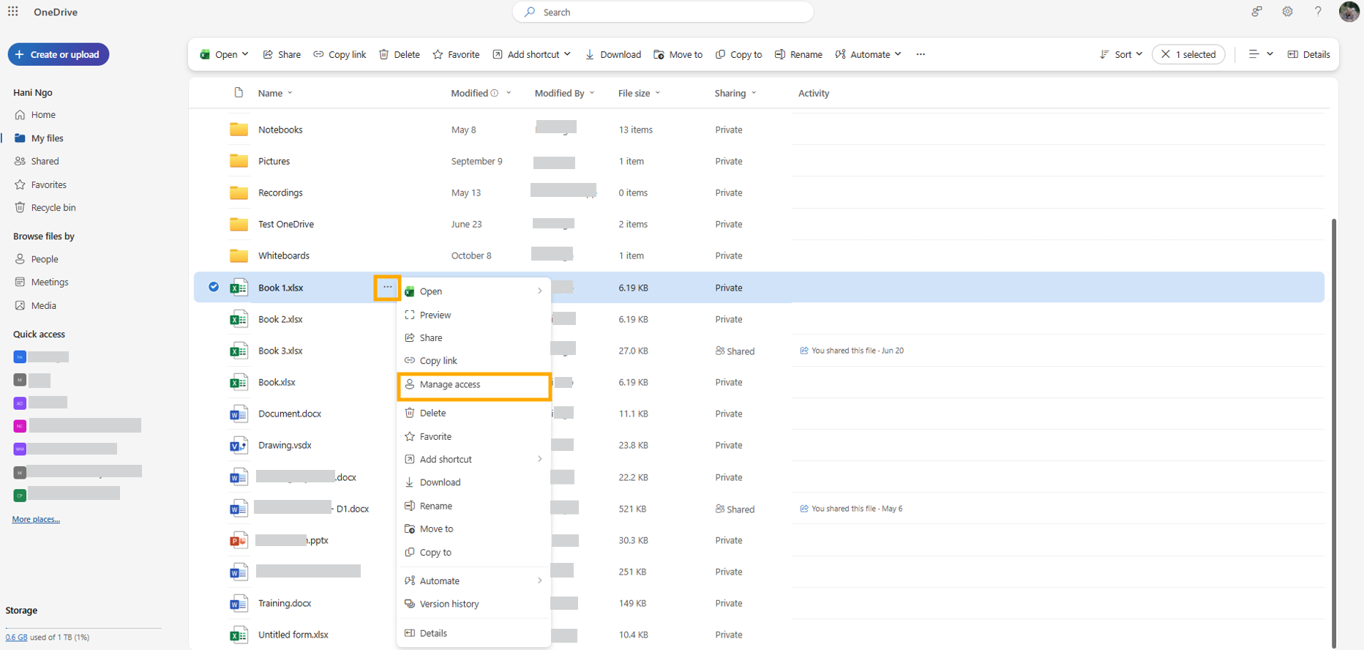The height and width of the screenshot is (650, 1364).
Task: Choose Version history from context menu
Action: [474, 604]
